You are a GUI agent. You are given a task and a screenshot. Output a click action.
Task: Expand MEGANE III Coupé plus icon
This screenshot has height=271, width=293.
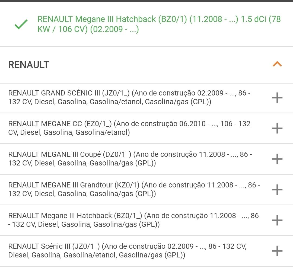point(277,159)
